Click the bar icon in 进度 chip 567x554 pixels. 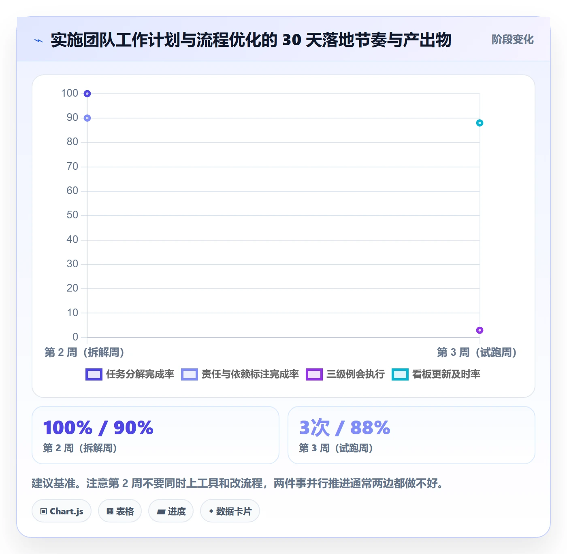tap(161, 512)
